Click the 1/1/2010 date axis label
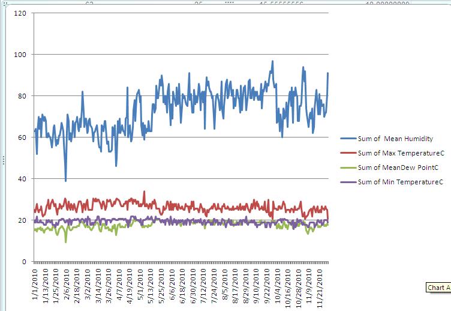Screen dimensions: 451x311 coord(35,285)
